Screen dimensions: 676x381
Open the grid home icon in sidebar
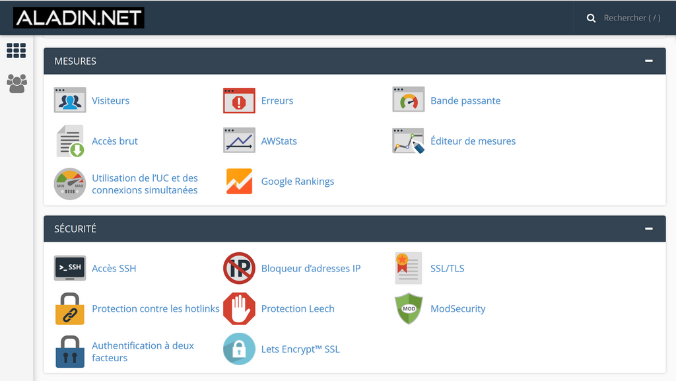tap(17, 51)
